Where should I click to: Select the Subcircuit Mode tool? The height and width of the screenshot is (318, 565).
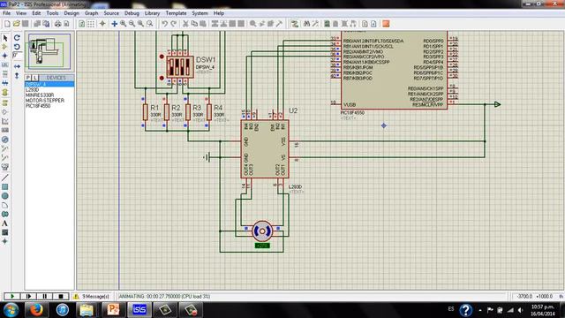(5, 92)
